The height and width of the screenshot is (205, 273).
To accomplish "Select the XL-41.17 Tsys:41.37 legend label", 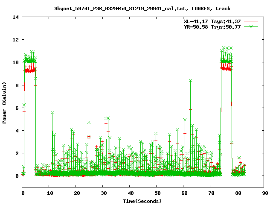I will click(x=212, y=21).
